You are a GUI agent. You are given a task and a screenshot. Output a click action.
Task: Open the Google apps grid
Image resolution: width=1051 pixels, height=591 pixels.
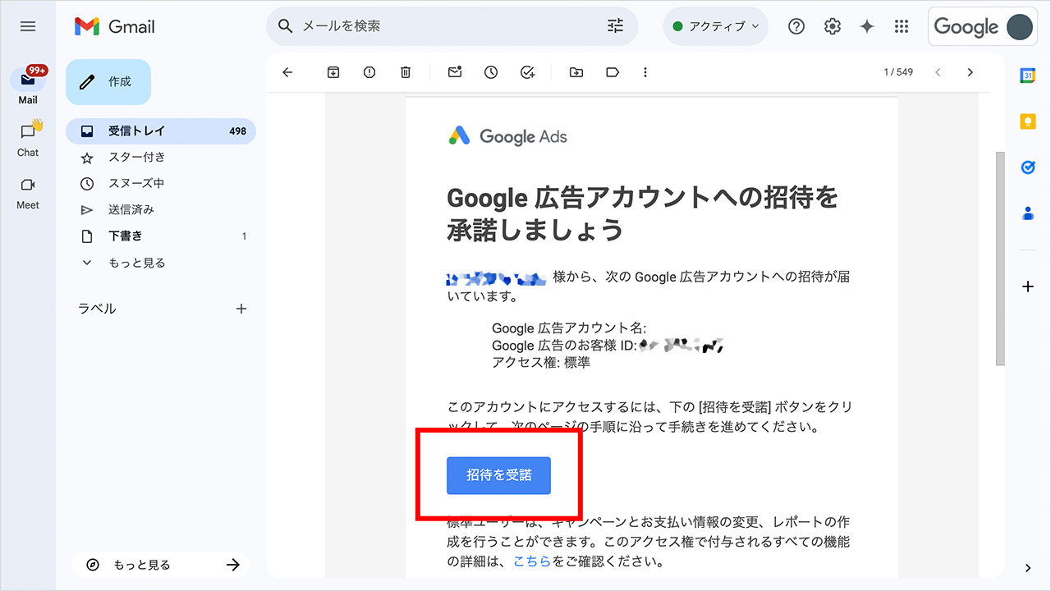click(902, 26)
